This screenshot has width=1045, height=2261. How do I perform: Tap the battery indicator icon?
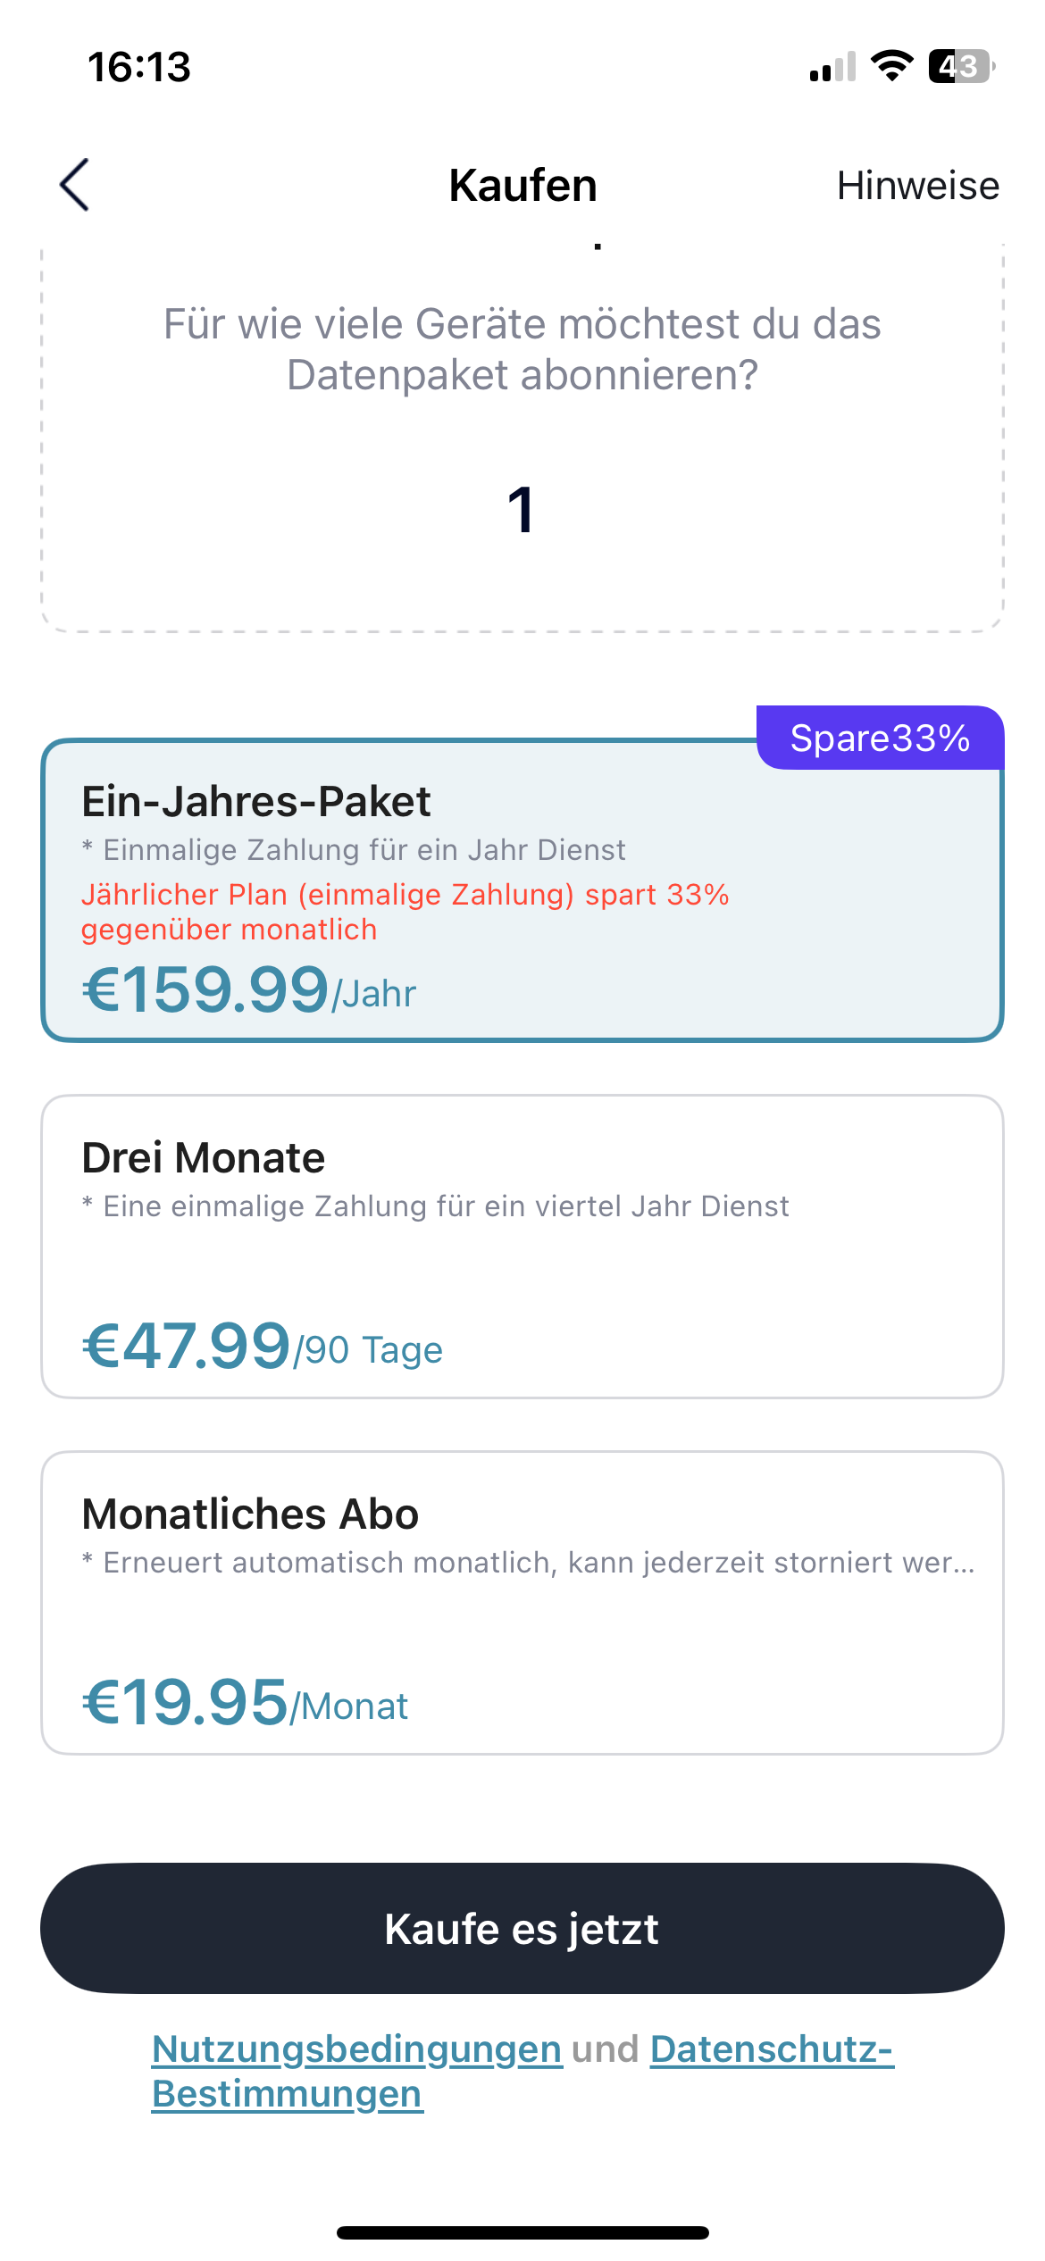[x=961, y=66]
